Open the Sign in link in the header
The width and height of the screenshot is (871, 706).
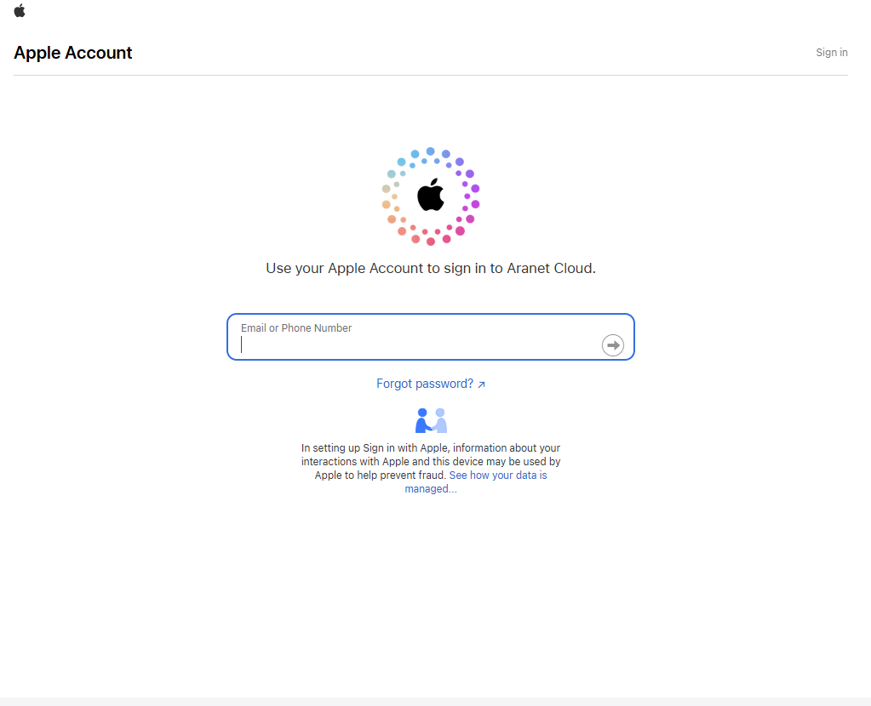[x=831, y=53]
